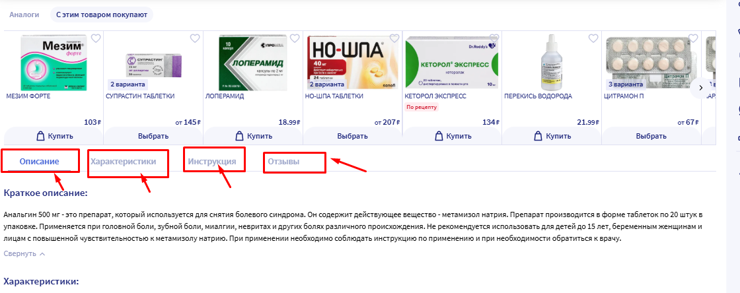
Task: Open the Характеристики tab
Action: [123, 162]
